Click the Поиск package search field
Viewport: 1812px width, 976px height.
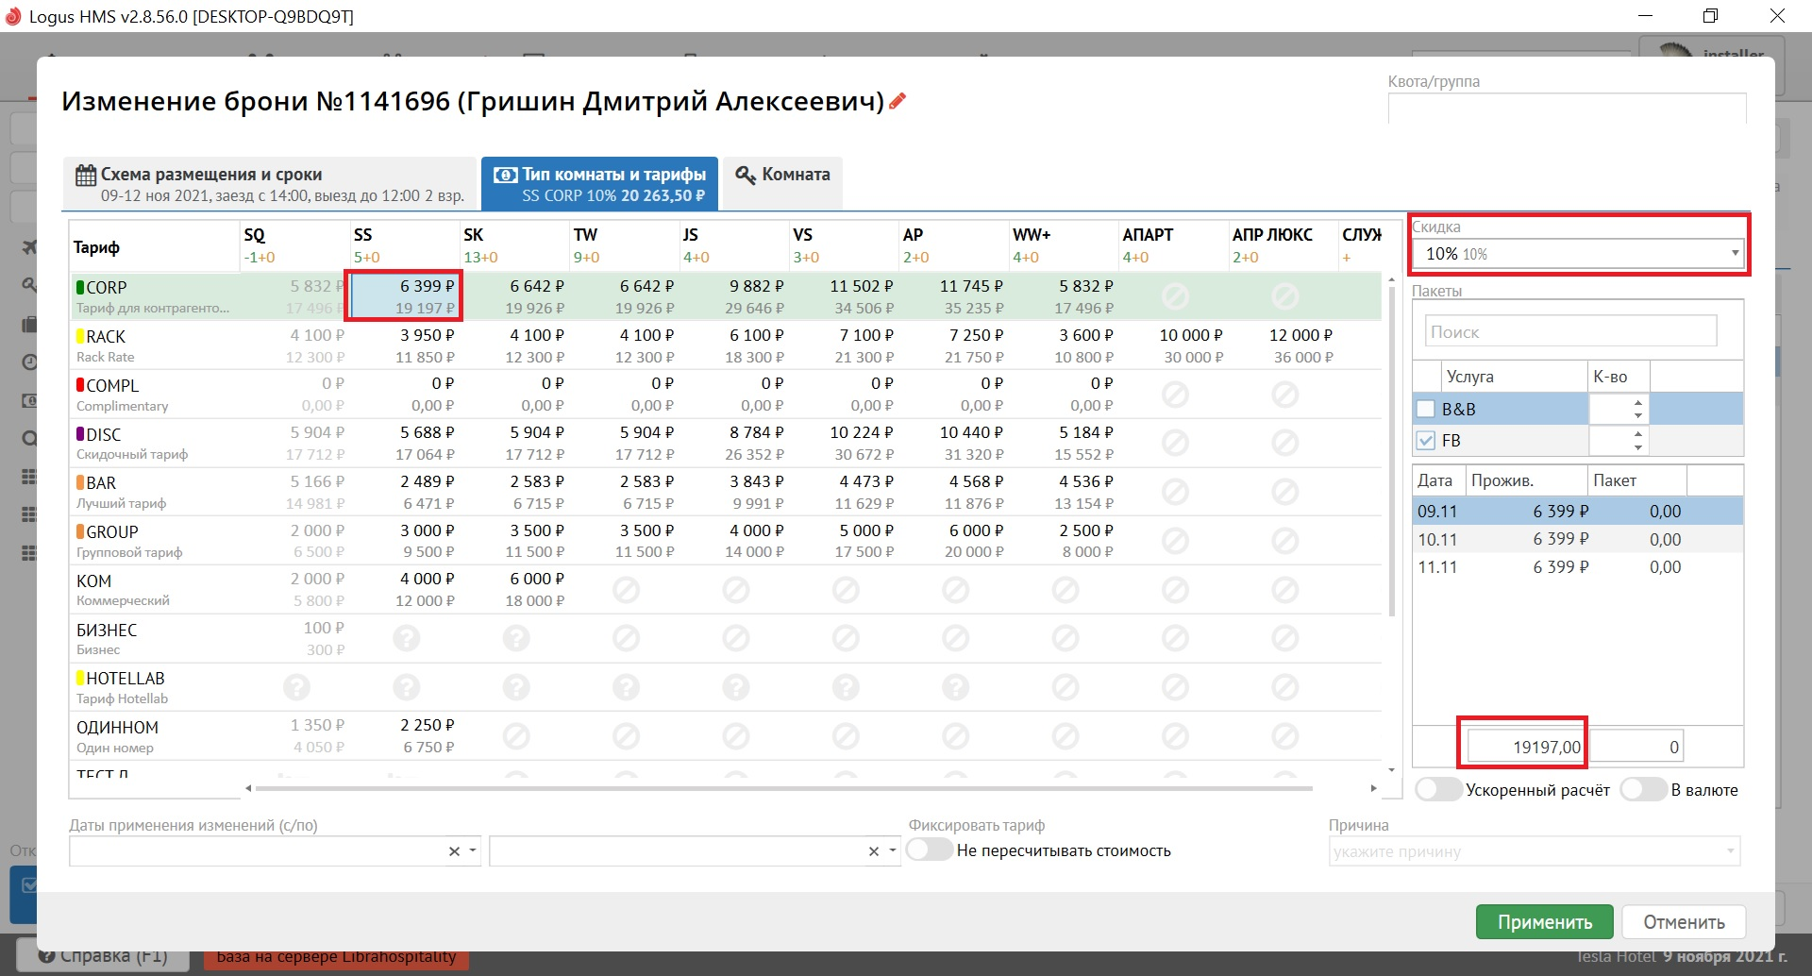coord(1569,332)
